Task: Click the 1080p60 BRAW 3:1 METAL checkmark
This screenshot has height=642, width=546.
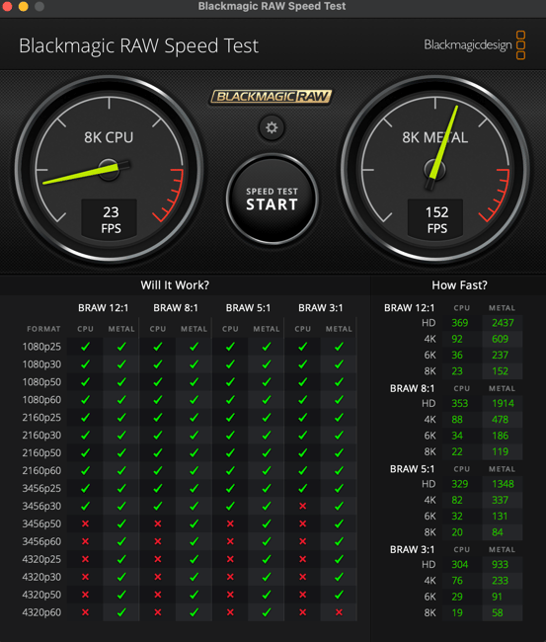Action: click(x=339, y=400)
